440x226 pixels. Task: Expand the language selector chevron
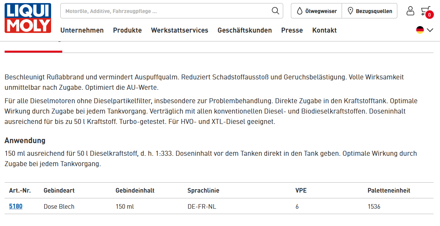(x=430, y=30)
